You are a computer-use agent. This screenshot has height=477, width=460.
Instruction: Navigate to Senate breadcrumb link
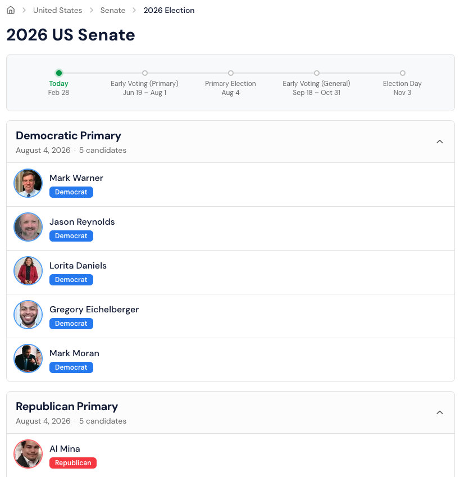point(113,10)
